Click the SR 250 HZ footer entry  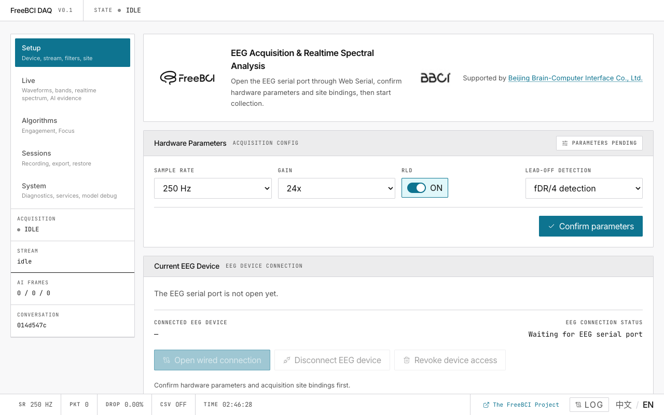35,405
